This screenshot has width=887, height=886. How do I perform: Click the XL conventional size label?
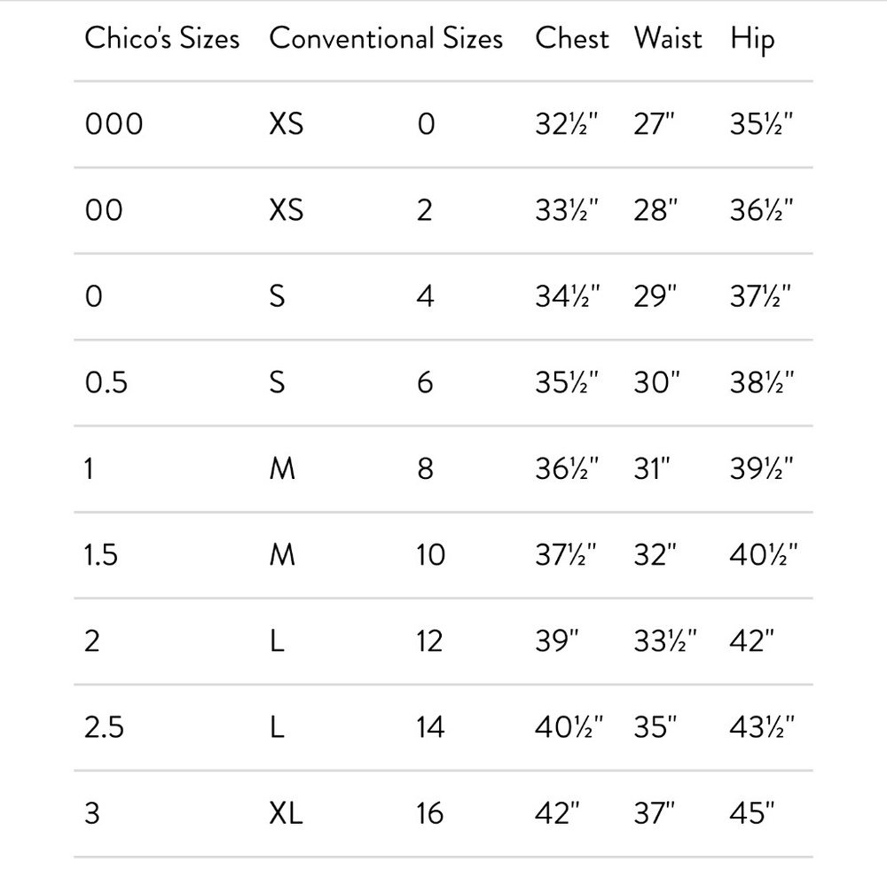point(286,813)
